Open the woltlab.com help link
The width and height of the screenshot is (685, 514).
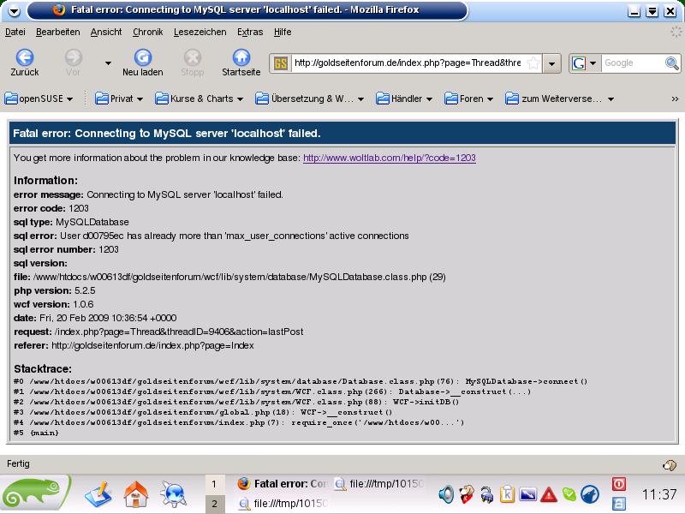coord(390,158)
